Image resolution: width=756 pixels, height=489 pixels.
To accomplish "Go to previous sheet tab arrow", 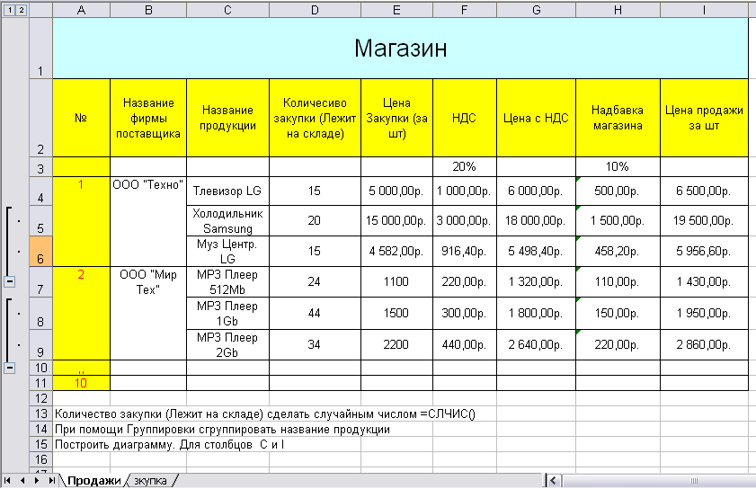I will 22,481.
